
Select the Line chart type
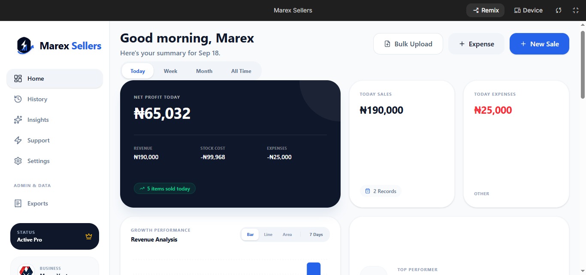pos(268,234)
